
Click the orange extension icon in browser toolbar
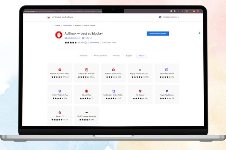[187, 11]
